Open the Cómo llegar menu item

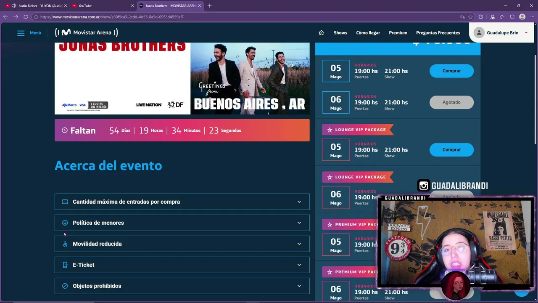click(368, 33)
